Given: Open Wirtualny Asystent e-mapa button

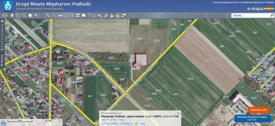Looking at the screenshot, I should click(x=253, y=118).
